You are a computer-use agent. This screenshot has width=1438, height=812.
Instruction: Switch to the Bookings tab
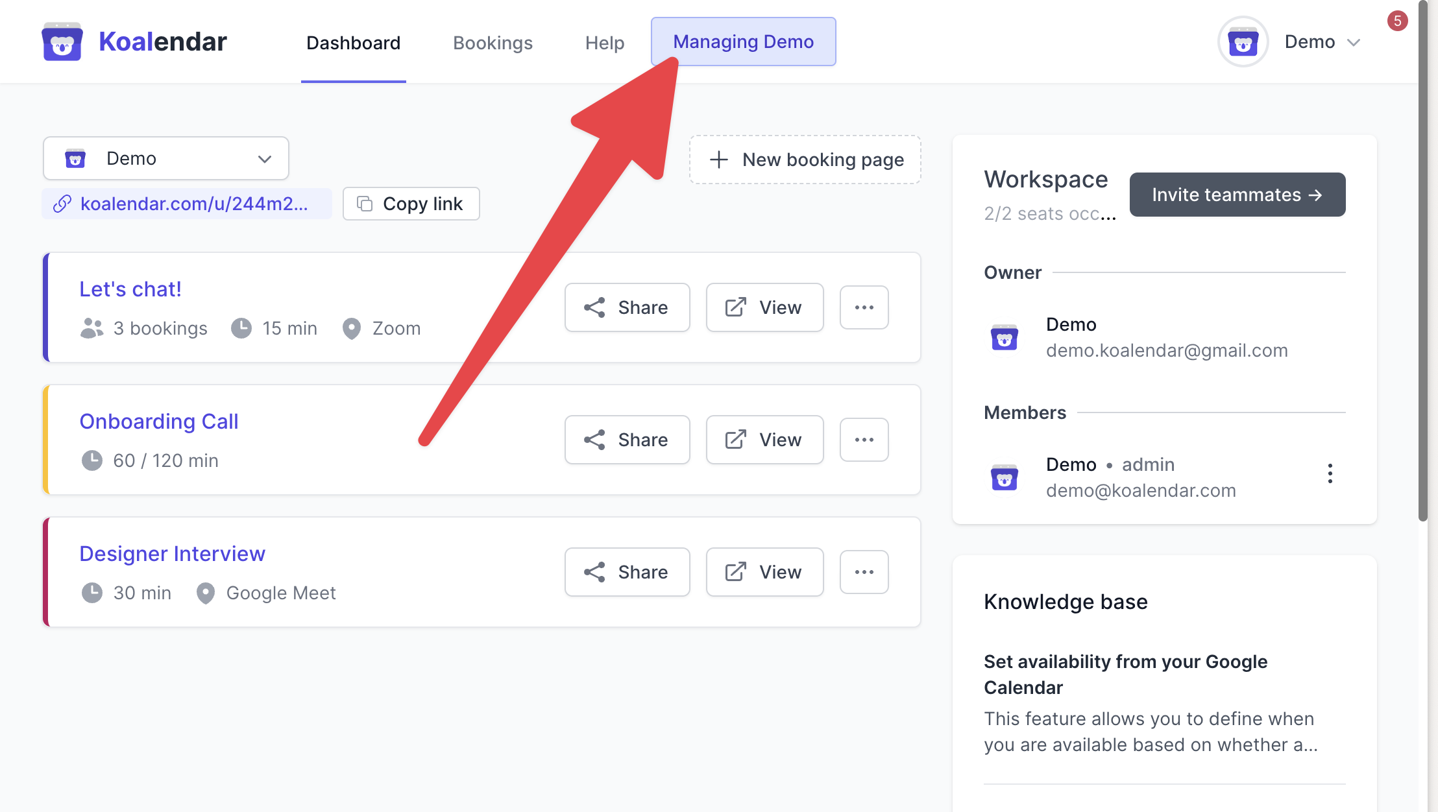click(x=493, y=43)
